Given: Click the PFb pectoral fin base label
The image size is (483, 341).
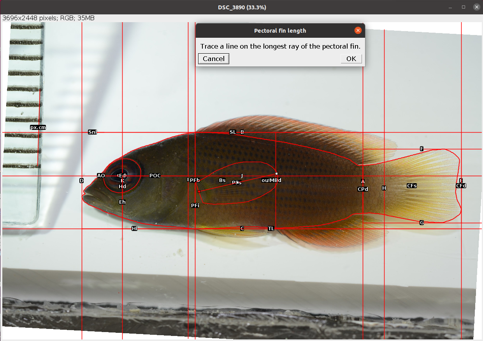Looking at the screenshot, I should (195, 180).
